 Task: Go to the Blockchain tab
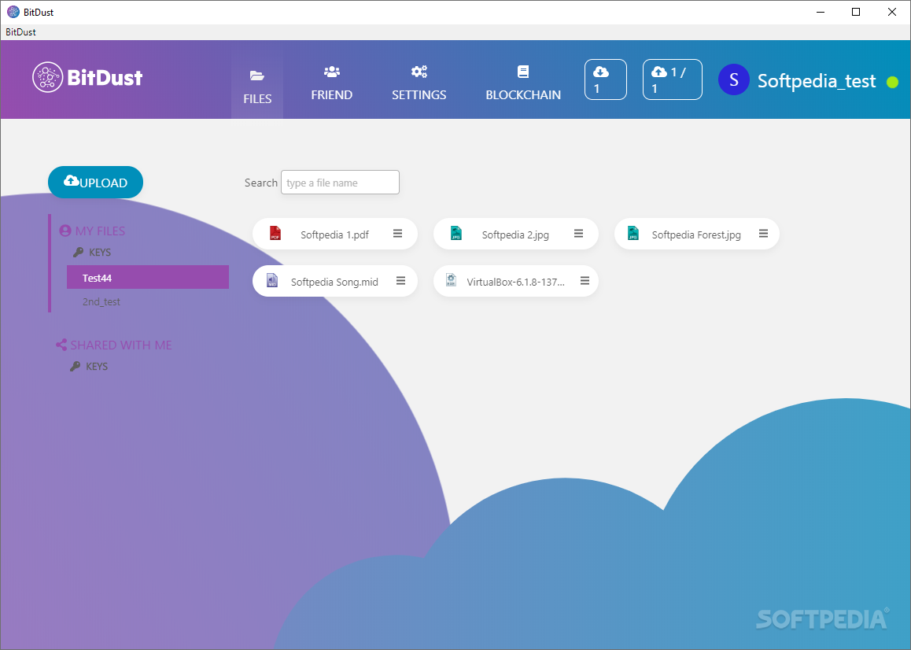click(x=523, y=83)
